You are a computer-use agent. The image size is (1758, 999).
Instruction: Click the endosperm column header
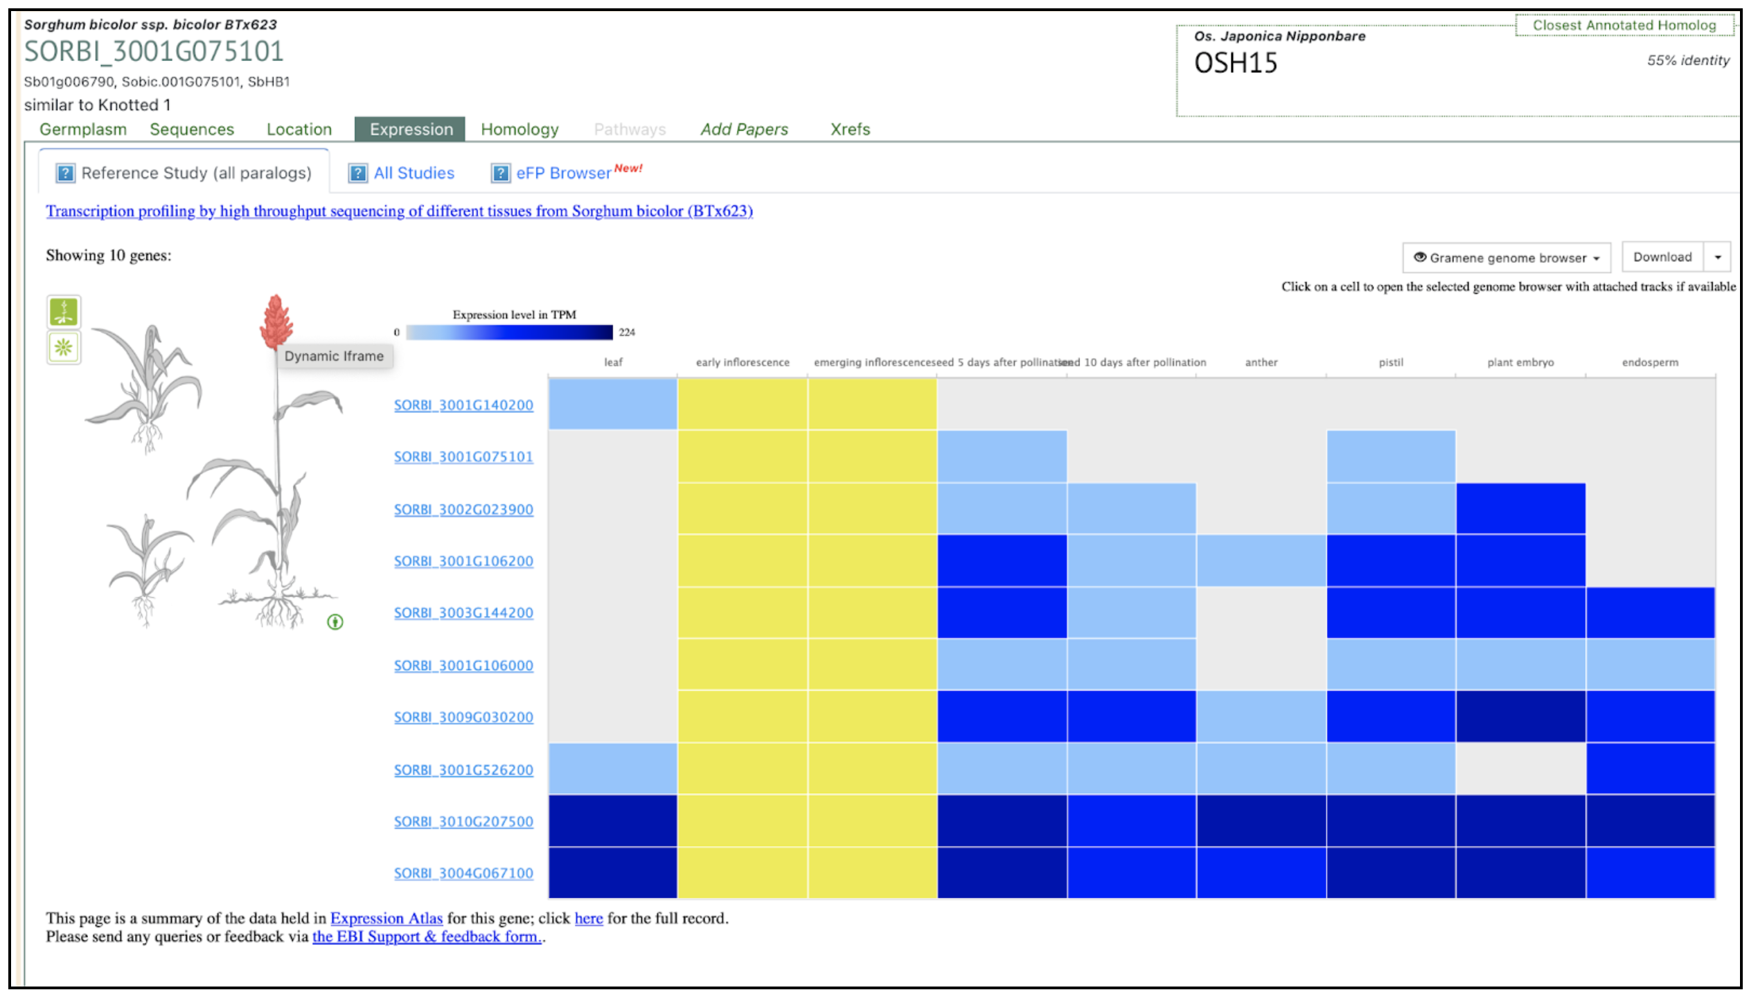(x=1650, y=362)
